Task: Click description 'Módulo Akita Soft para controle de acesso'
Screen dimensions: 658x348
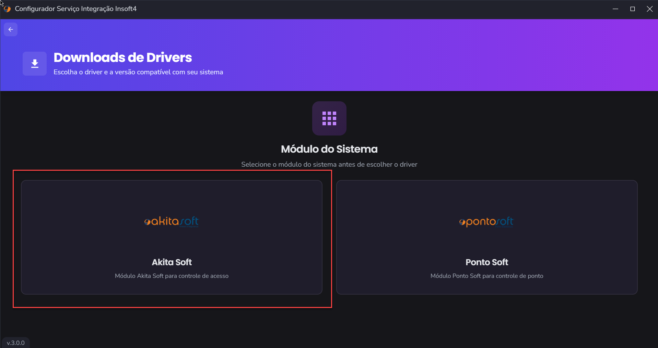Action: (172, 276)
